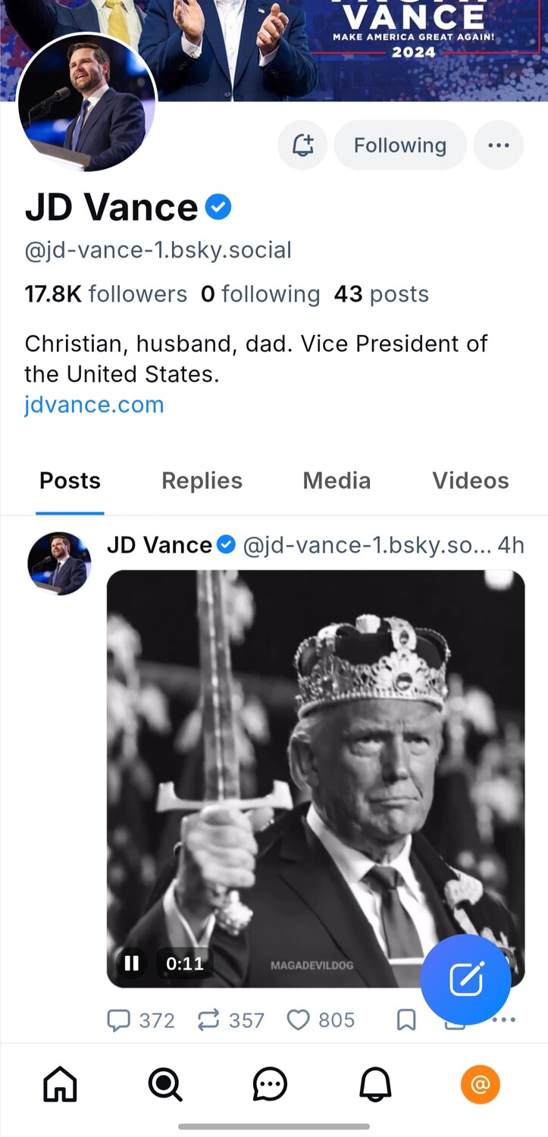The height and width of the screenshot is (1137, 548).
Task: Switch to the Replies tab
Action: point(202,481)
